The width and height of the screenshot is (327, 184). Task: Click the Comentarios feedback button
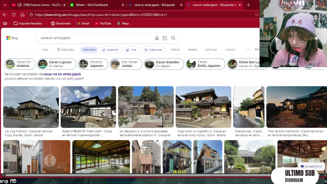[311, 166]
